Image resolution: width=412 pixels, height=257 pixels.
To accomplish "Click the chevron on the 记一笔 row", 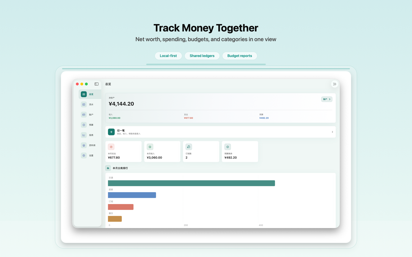I will 332,132.
